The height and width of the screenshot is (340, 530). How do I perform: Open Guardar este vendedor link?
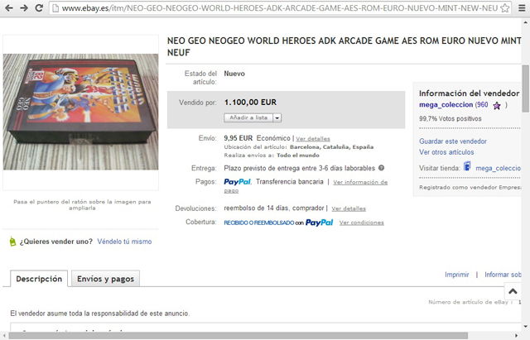click(x=453, y=141)
